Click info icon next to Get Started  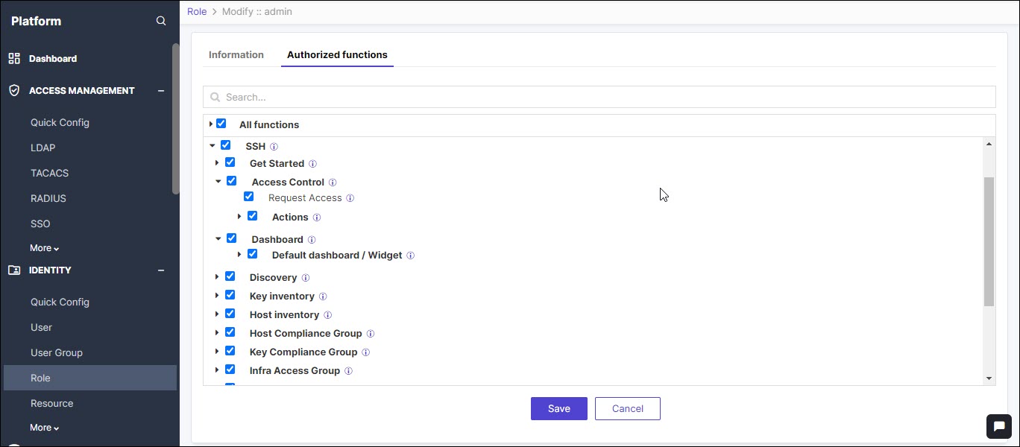pos(312,164)
